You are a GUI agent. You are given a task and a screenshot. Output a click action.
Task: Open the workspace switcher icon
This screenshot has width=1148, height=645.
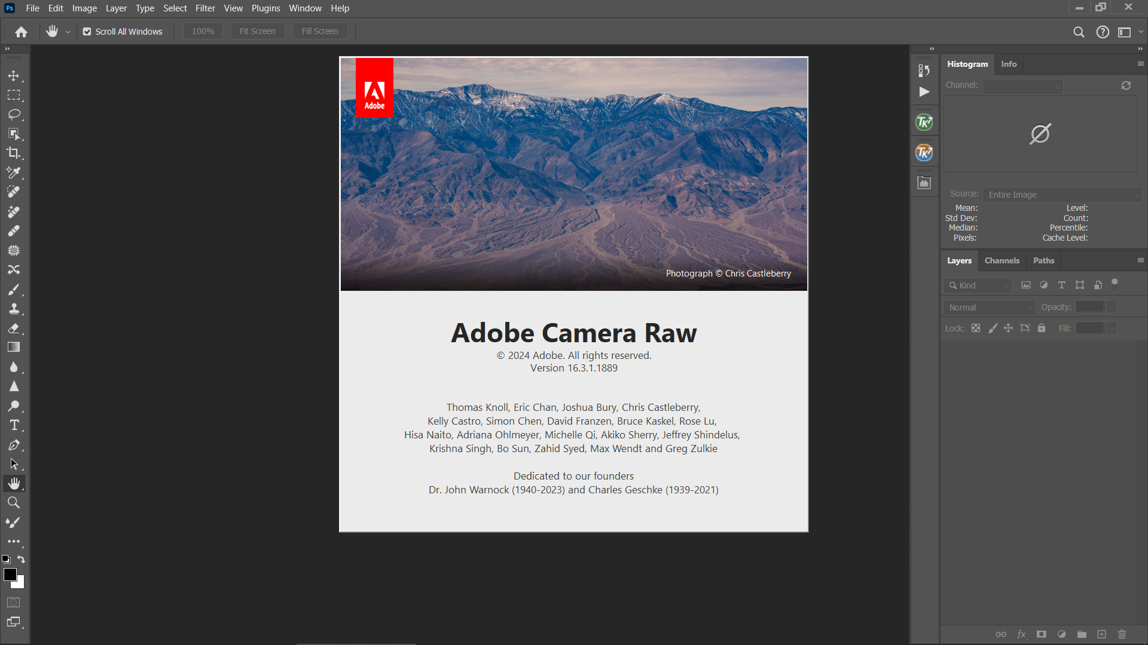(1125, 32)
